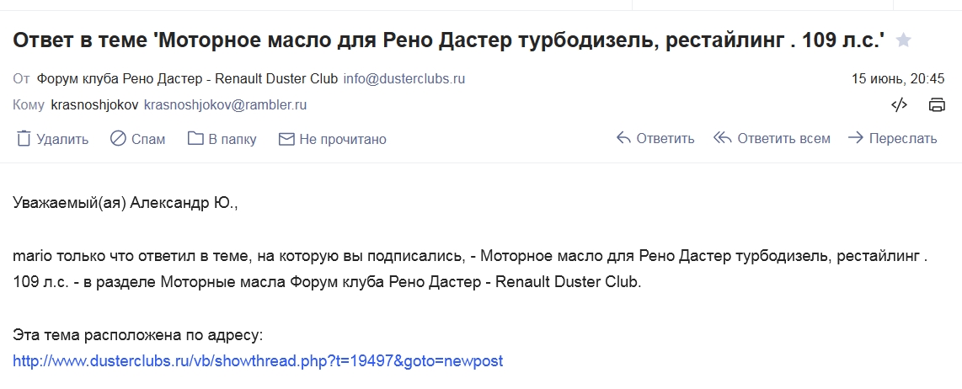The height and width of the screenshot is (389, 962).
Task: Click the reply-all double arrow icon
Action: tap(722, 138)
